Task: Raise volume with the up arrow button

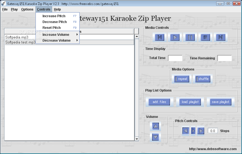Action: [155, 126]
